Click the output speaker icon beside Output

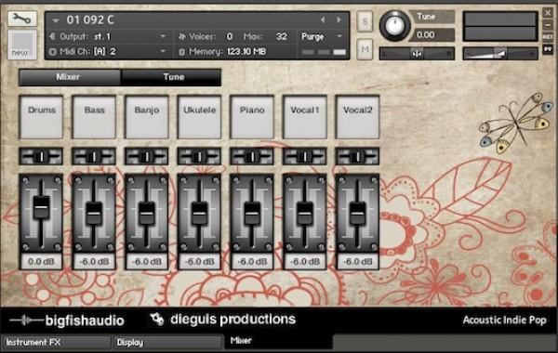coord(53,36)
